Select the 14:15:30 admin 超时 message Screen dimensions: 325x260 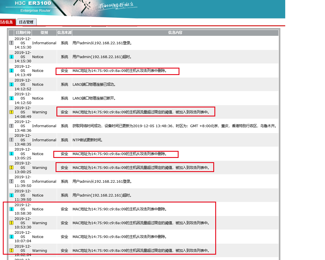pos(102,57)
